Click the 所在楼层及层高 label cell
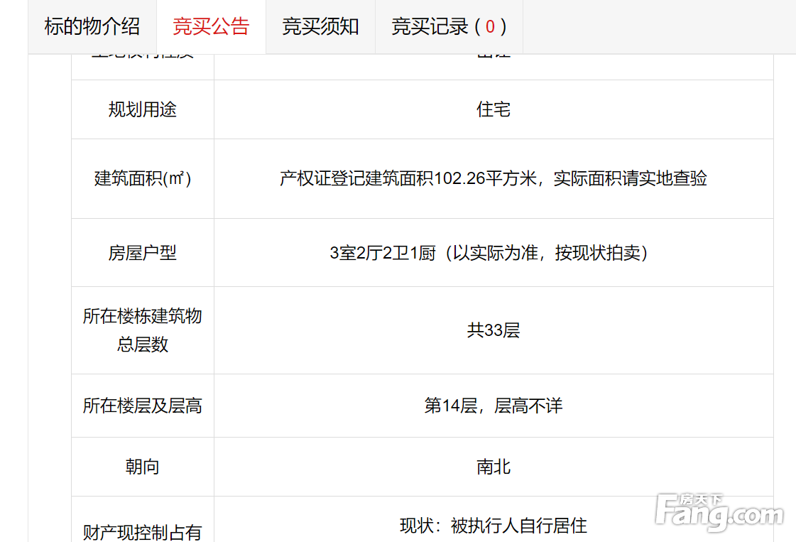The width and height of the screenshot is (796, 542). click(142, 406)
